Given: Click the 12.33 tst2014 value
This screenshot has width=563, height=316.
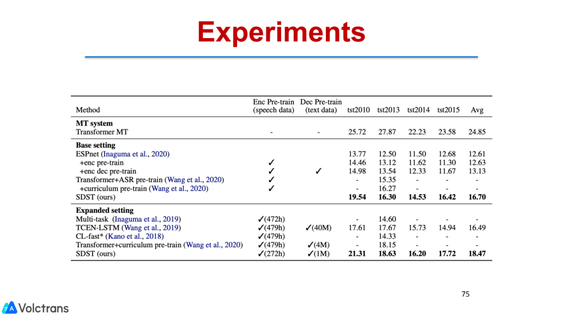Looking at the screenshot, I should [417, 171].
